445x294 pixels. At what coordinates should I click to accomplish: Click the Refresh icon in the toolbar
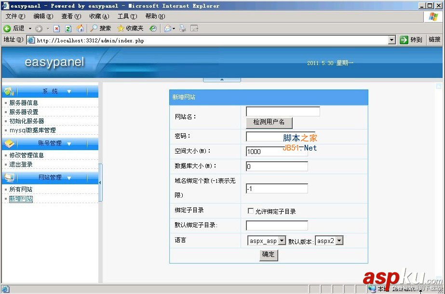pyautogui.click(x=67, y=28)
